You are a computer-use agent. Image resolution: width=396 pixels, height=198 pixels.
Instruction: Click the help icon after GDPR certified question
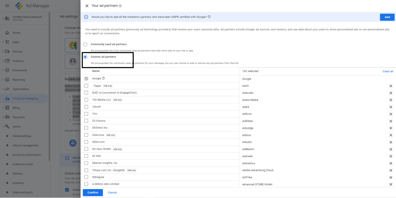click(209, 17)
